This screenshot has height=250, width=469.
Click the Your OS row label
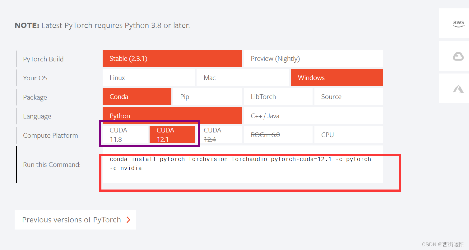coord(35,78)
